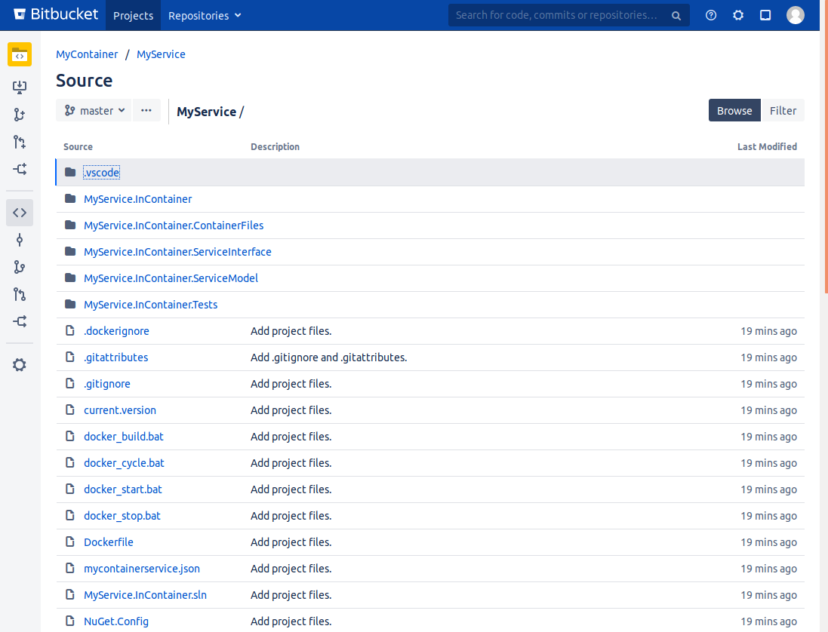Screen dimensions: 828x632
Task: Open the yellow MyContainer project avatar
Action: [20, 54]
